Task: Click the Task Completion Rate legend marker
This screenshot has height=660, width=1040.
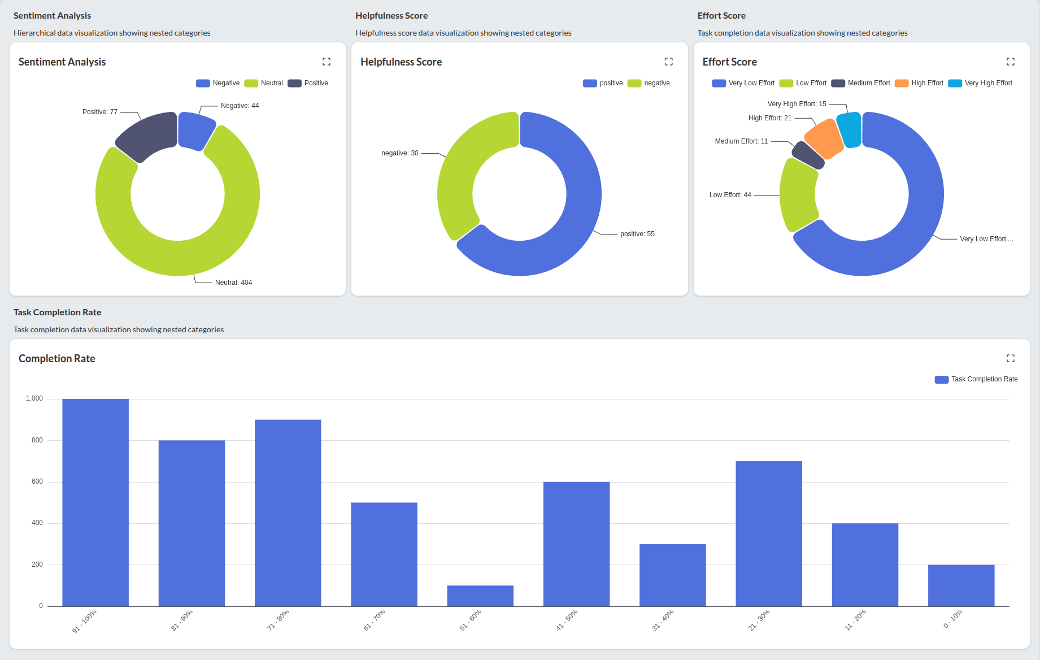Action: point(941,379)
